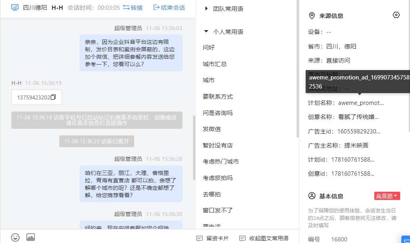Select the 要联系方式 quick phrase
Image resolution: width=410 pixels, height=243 pixels.
217,97
